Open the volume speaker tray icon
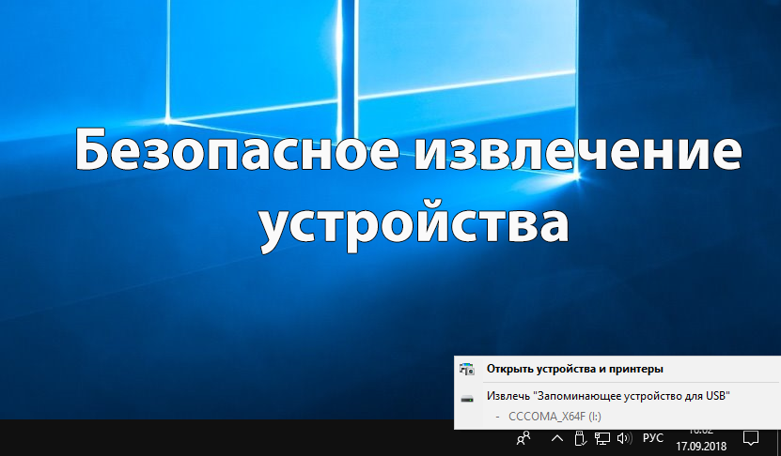The image size is (781, 456). click(x=624, y=438)
